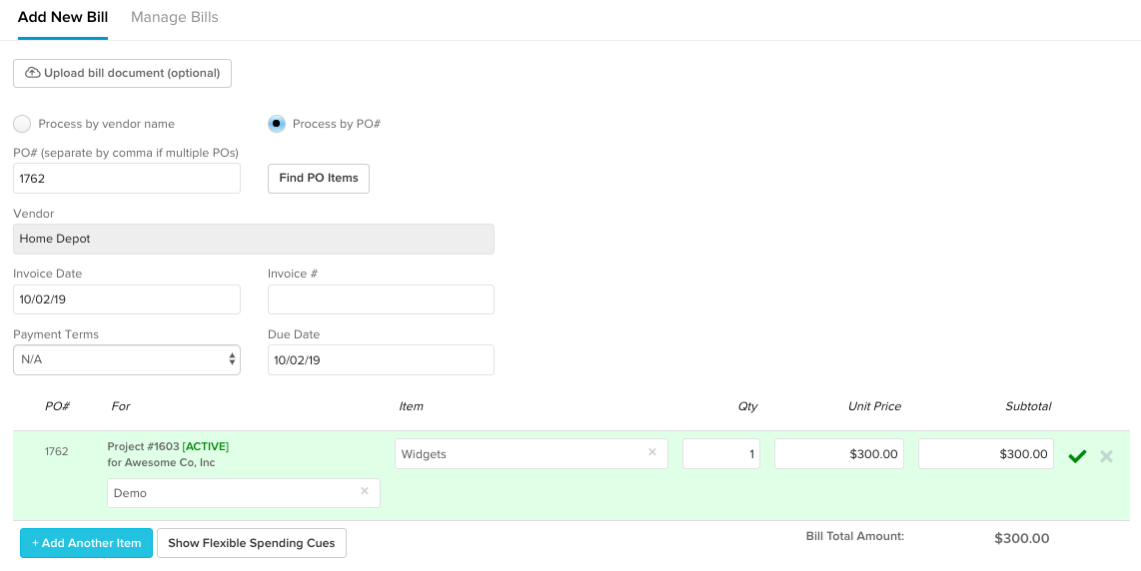Screen dimensions: 1141x571
Task: Click the empty Invoice # field
Action: (382, 299)
